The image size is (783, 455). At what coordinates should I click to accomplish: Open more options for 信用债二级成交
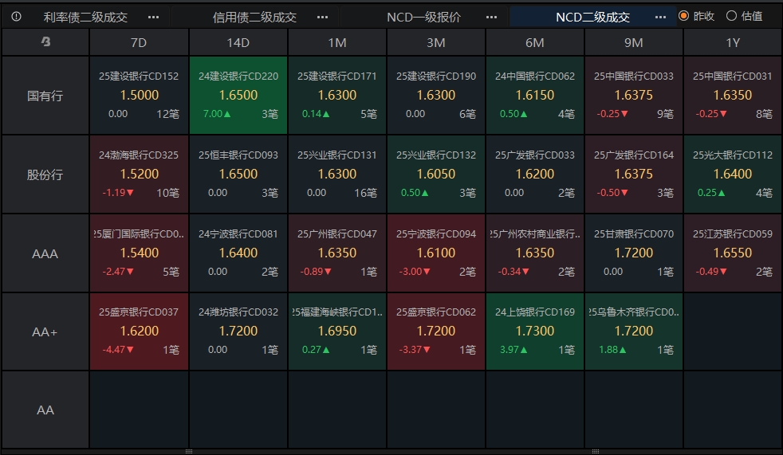pos(323,17)
